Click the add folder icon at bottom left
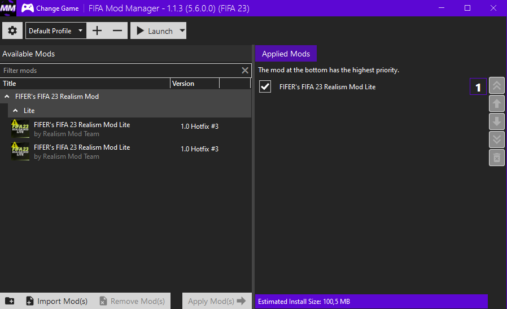Viewport: 507px width, 309px height. coord(10,301)
